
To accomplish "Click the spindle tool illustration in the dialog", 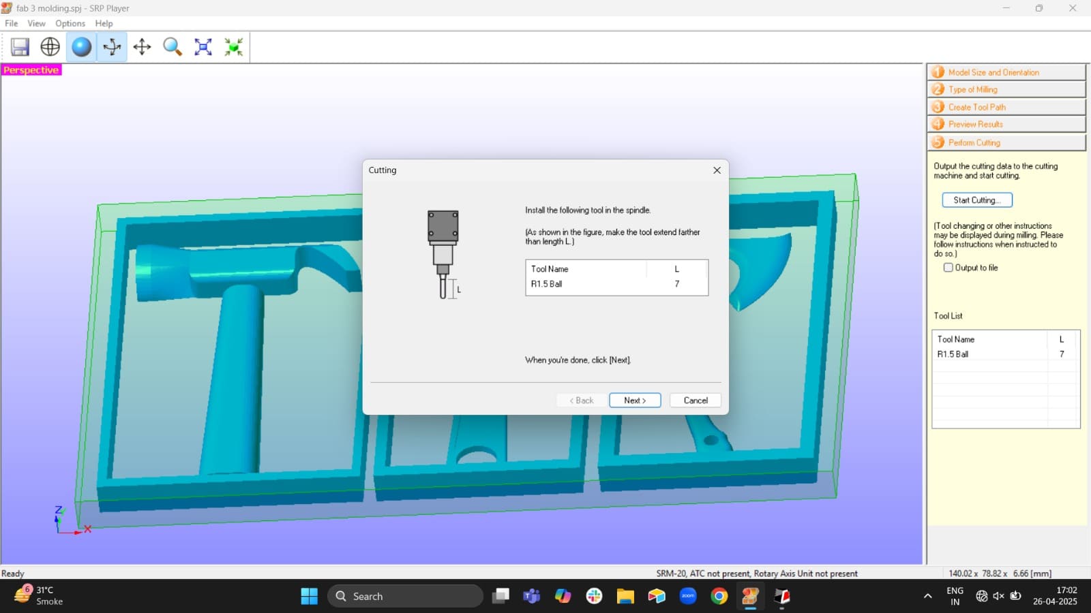I will point(443,255).
